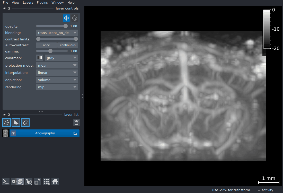Screen dimensions: 283x193
Task: Reset view with home icon
Action: 55,181
